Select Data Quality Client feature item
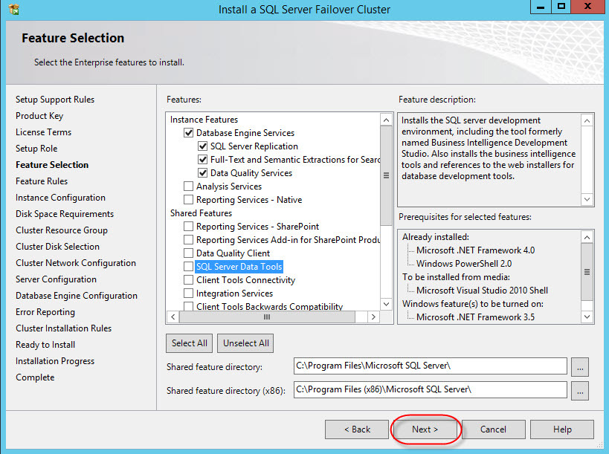609x454 pixels. 233,253
